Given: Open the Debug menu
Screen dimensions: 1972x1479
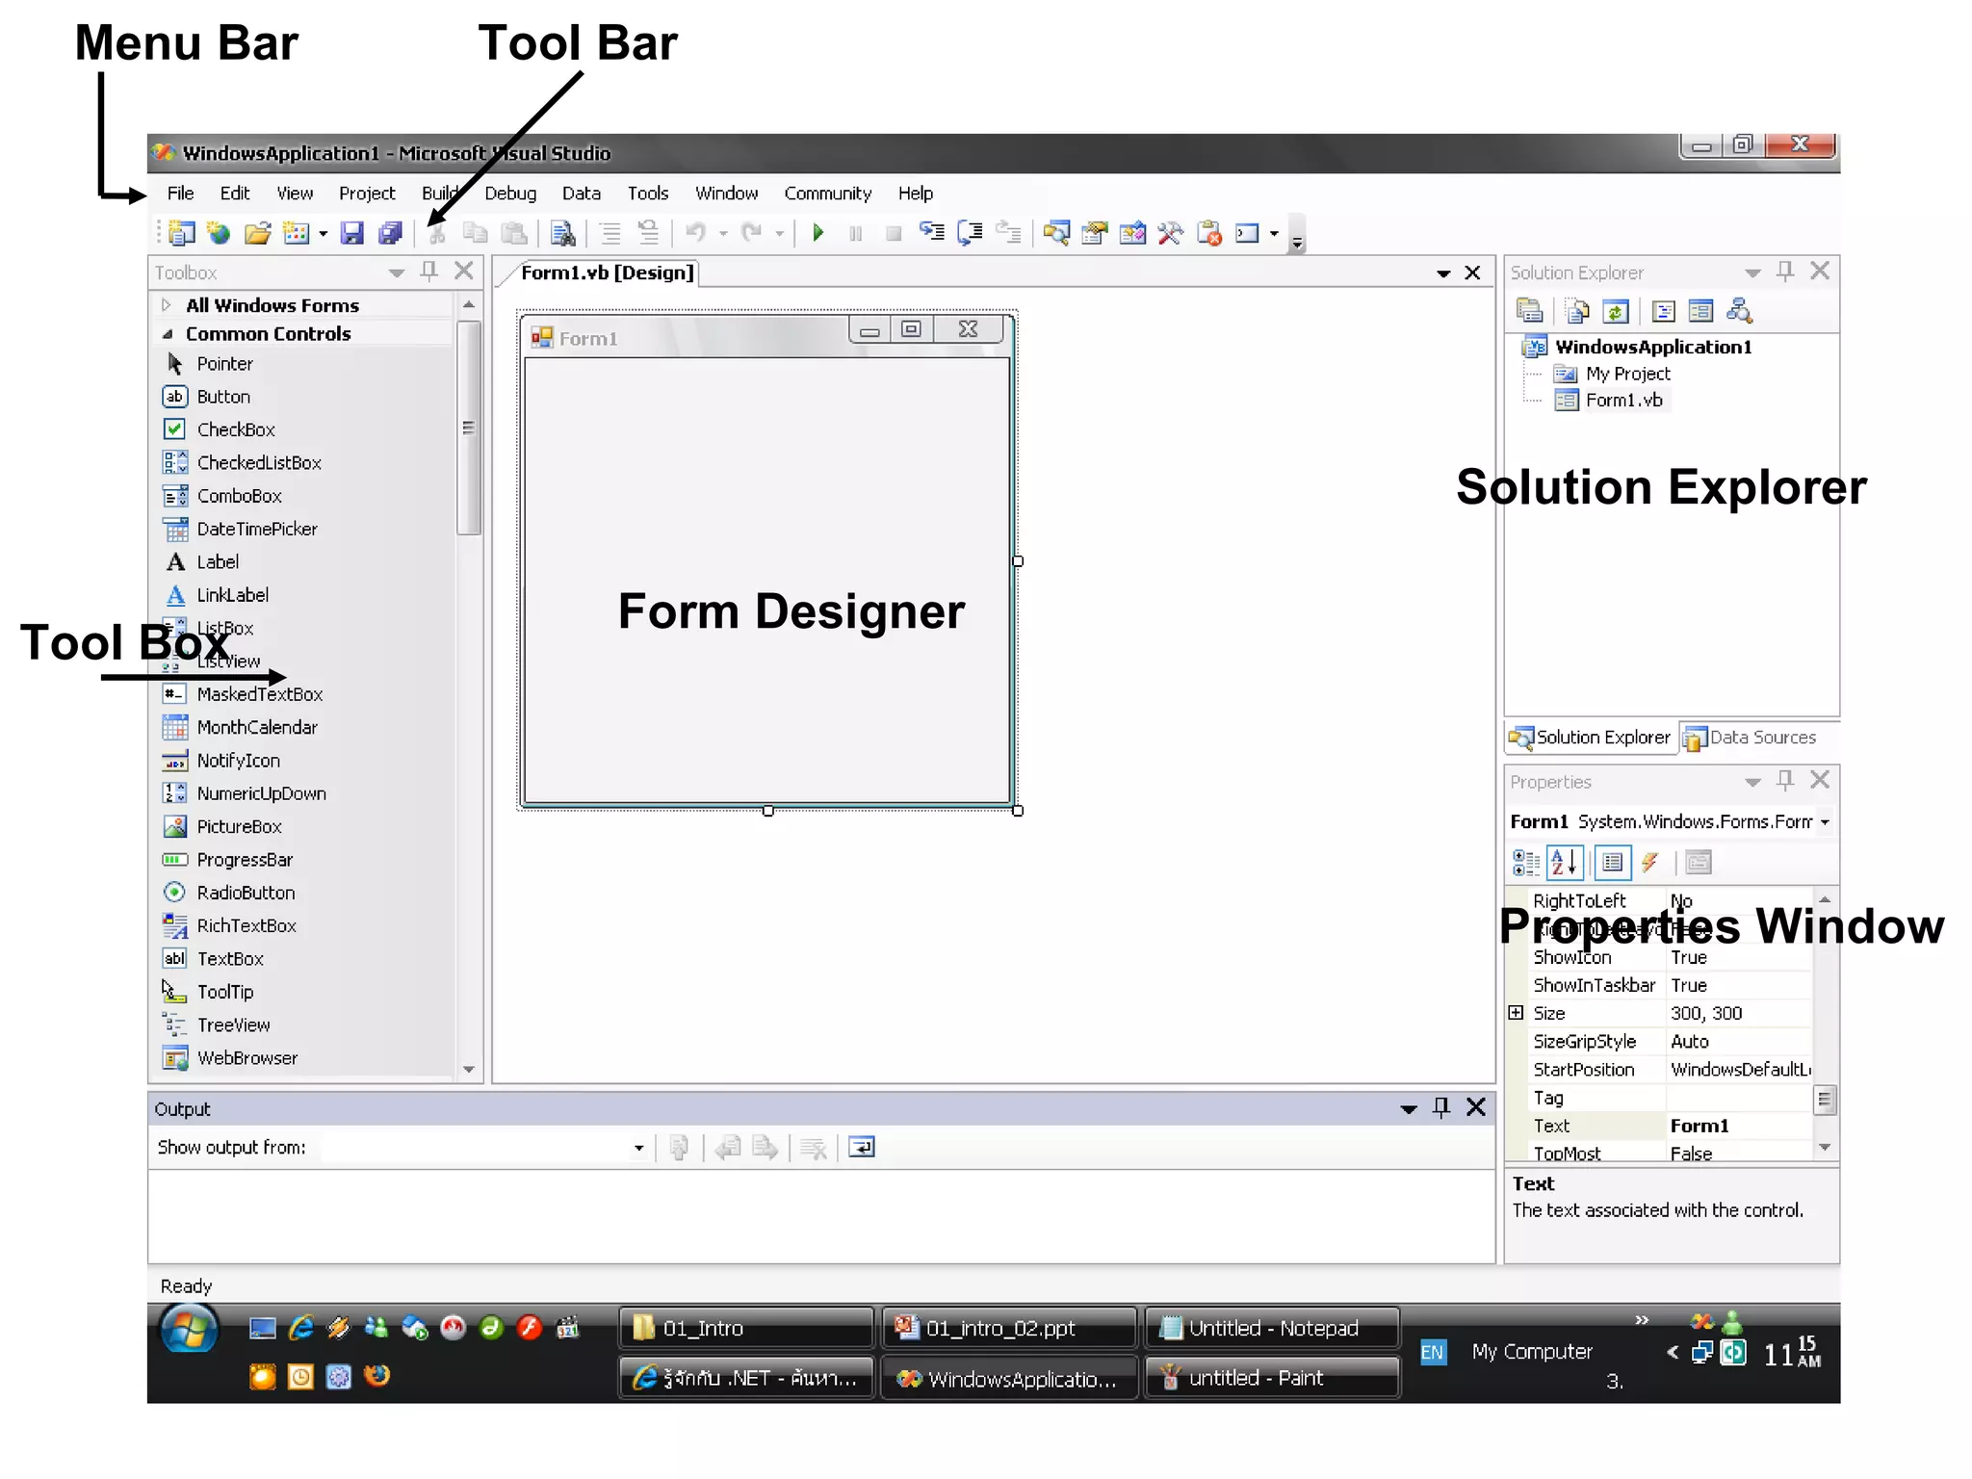Looking at the screenshot, I should point(510,194).
